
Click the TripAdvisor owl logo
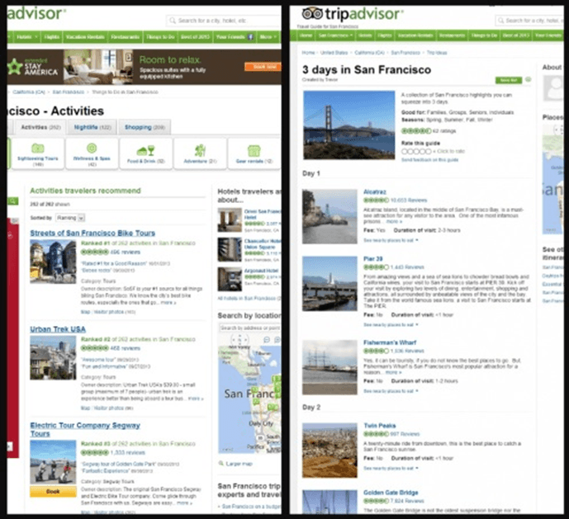pyautogui.click(x=312, y=14)
